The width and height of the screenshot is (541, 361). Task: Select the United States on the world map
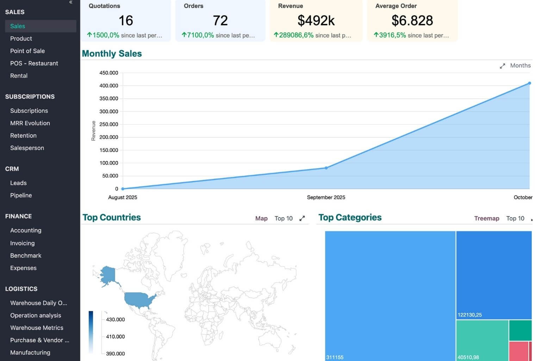point(140,300)
